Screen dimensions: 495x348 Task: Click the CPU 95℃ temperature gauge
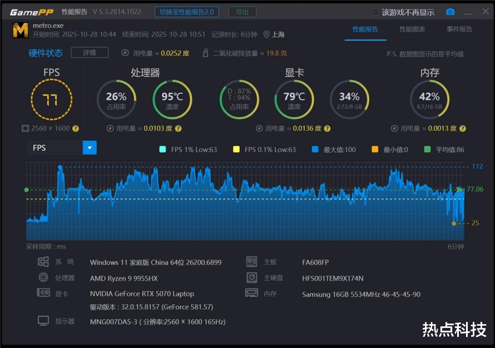click(x=172, y=100)
